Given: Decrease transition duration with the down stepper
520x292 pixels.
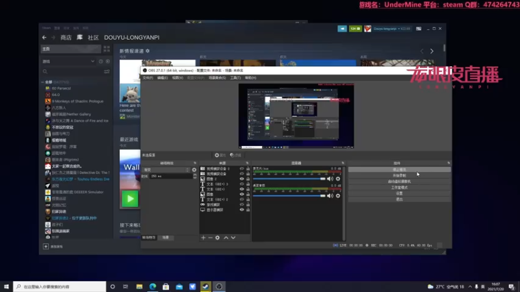Looking at the screenshot, I should click(195, 178).
